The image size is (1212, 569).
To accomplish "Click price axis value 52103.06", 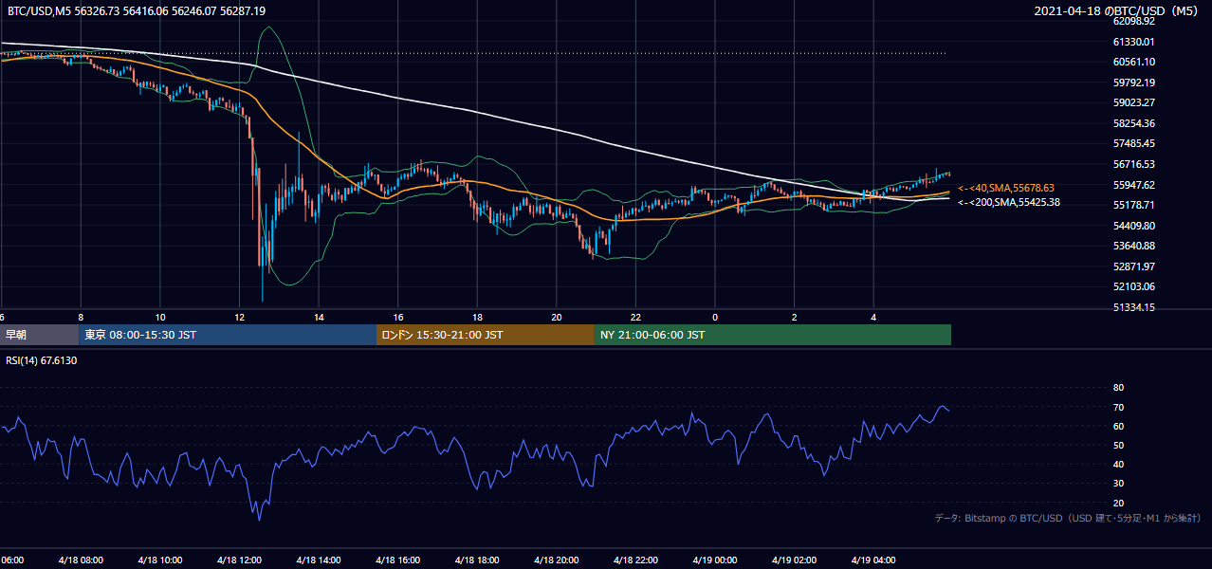I will (x=1133, y=286).
